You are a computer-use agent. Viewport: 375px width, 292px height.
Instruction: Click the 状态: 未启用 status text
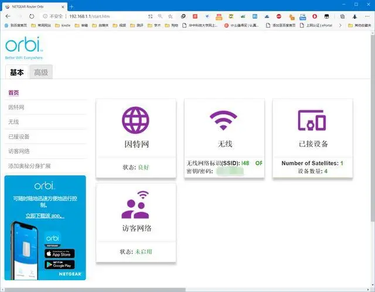click(135, 252)
